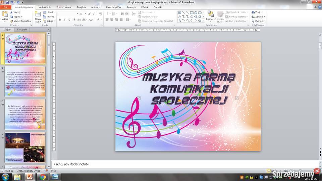Image resolution: width=322 pixels, height=181 pixels.
Task: Click the Italic formatting icon
Action: 64,20
